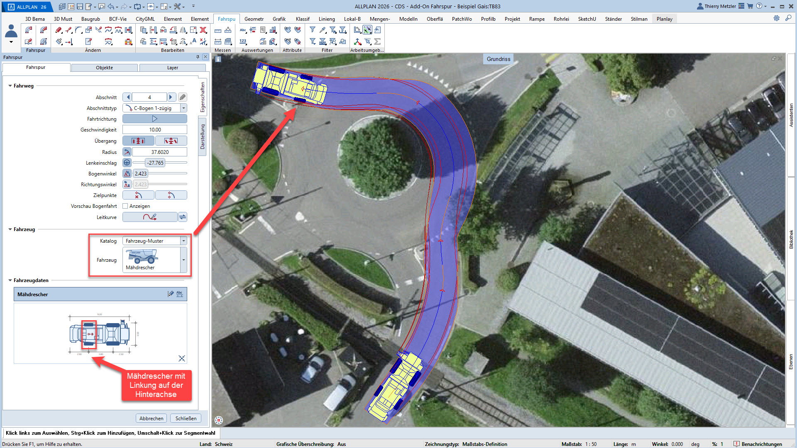Image resolution: width=797 pixels, height=448 pixels.
Task: Toggle the Fahrtrichtung direction button
Action: coord(154,119)
